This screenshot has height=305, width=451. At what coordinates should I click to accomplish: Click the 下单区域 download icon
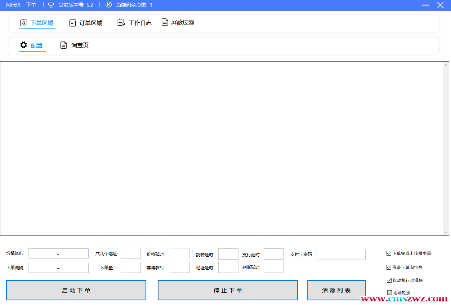point(23,23)
